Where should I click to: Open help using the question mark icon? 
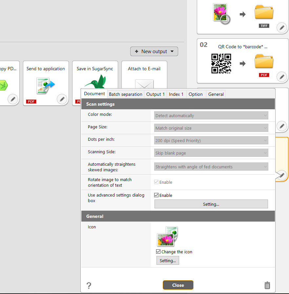89,285
